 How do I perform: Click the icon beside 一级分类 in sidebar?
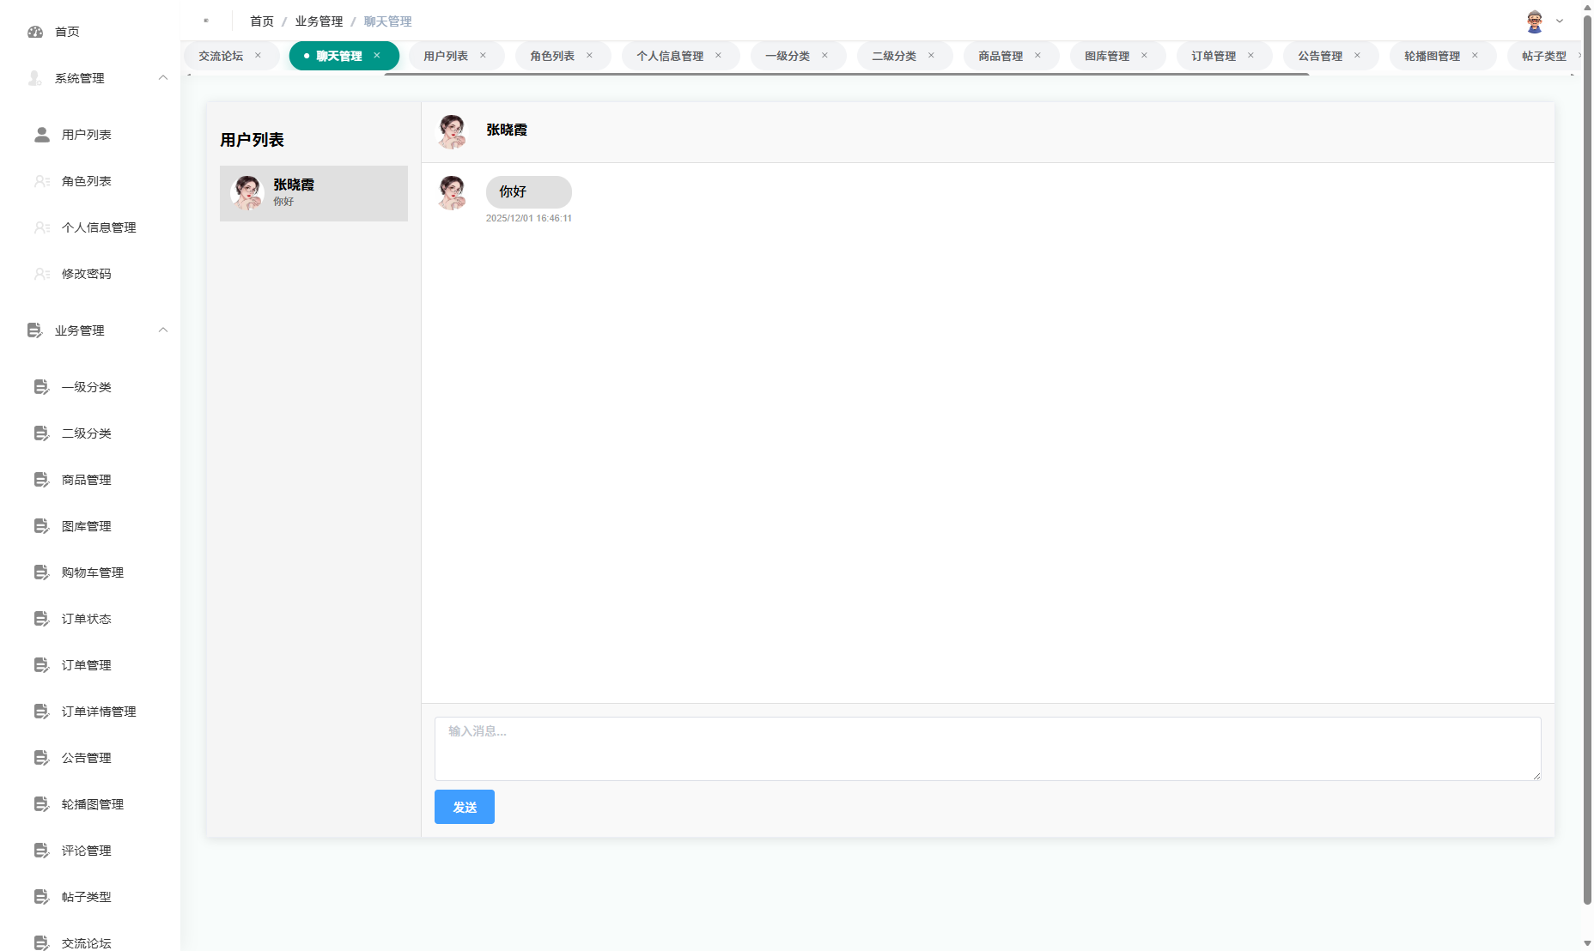click(42, 387)
